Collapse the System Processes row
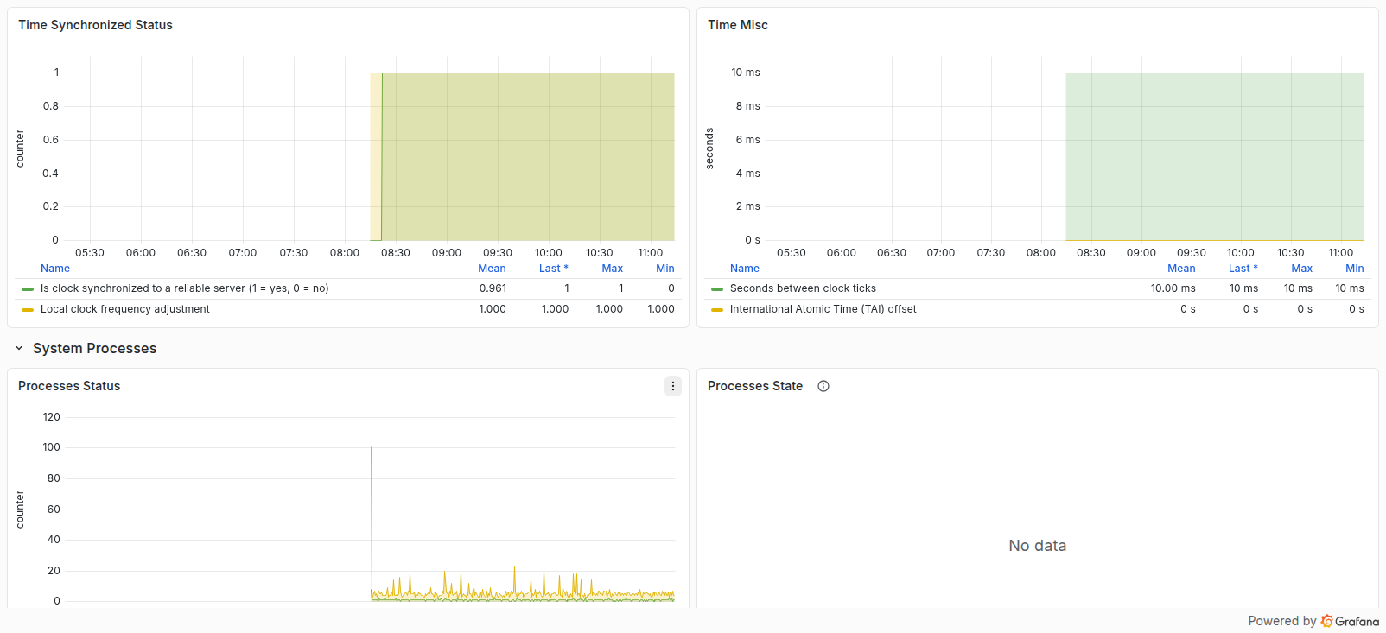 [19, 349]
